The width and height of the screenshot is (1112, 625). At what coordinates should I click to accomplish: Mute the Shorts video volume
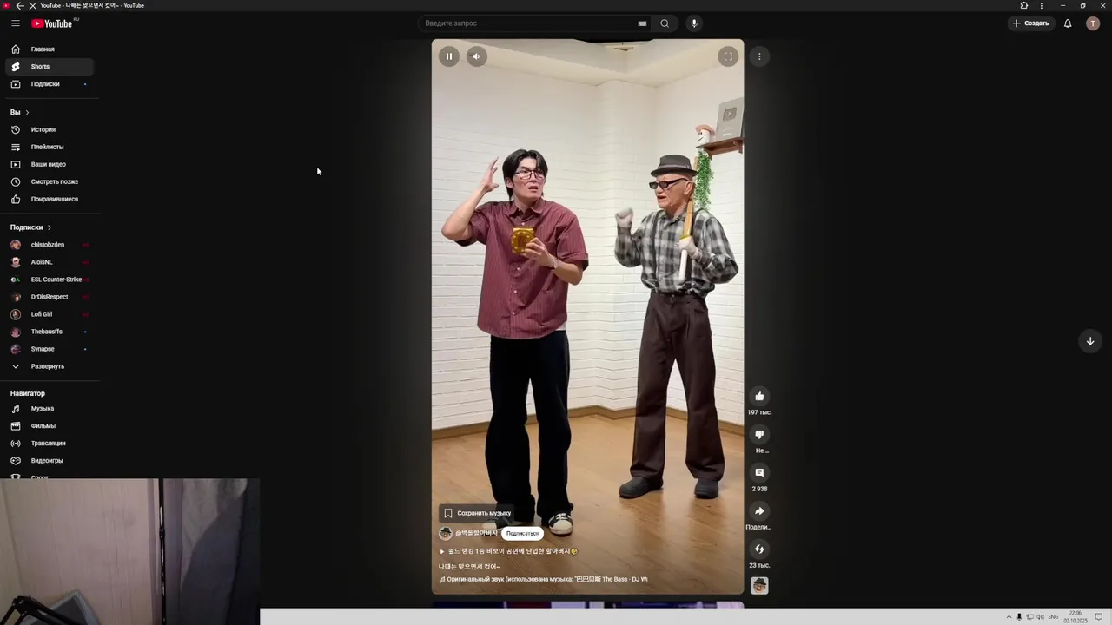(476, 56)
